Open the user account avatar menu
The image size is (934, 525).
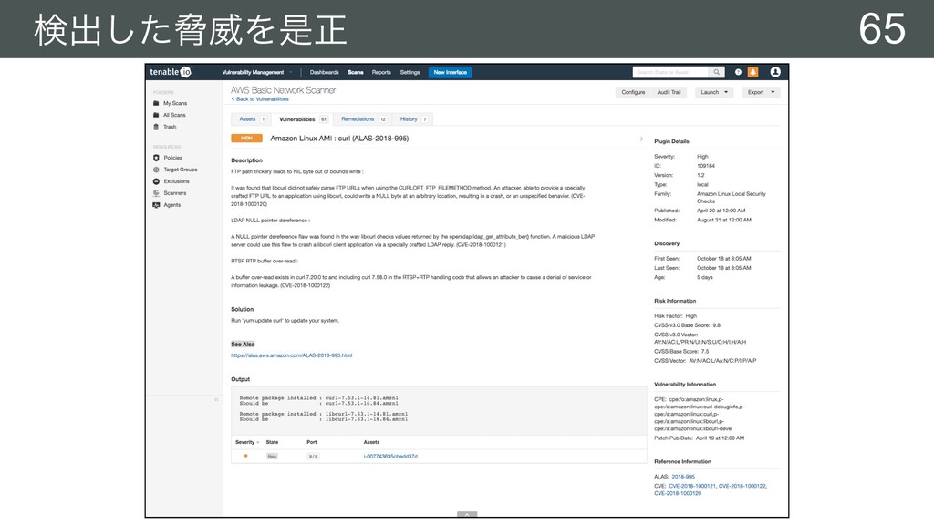(775, 72)
